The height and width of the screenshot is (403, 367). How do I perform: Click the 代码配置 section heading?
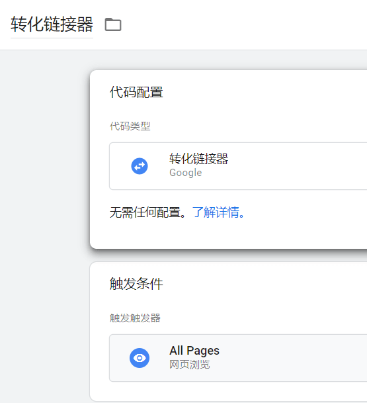pyautogui.click(x=136, y=92)
